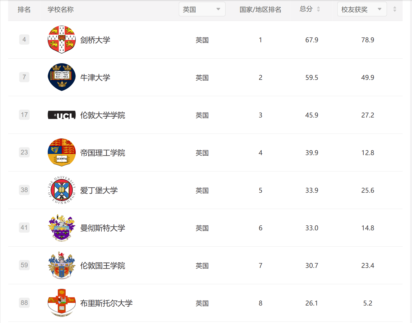Click alumni award value 5.2
Image resolution: width=412 pixels, height=323 pixels.
(368, 303)
